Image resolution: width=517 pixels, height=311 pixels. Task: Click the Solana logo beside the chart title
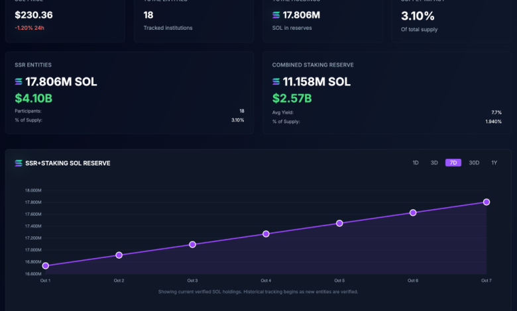[19, 163]
